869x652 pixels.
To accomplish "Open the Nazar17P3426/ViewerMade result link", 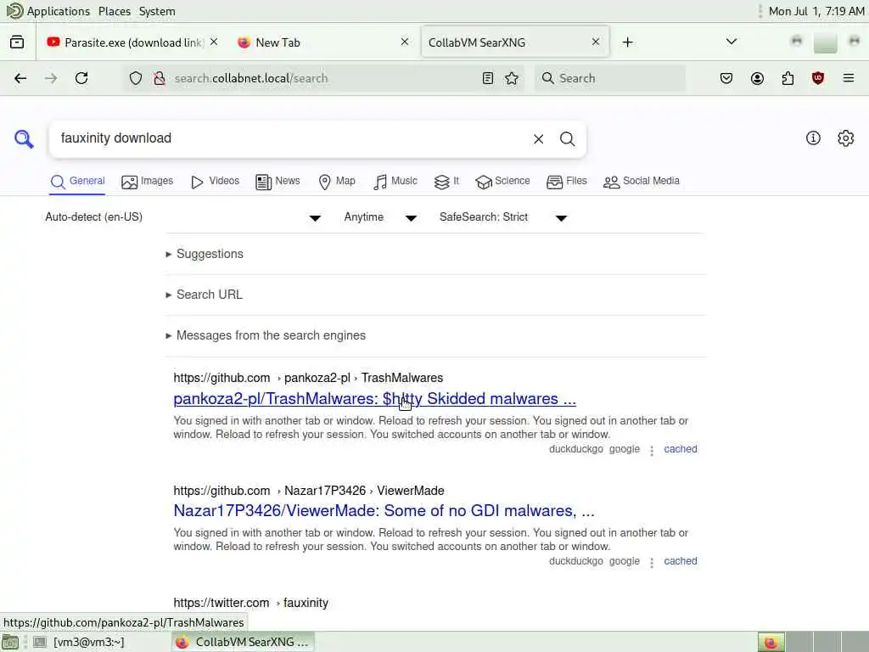I will [x=384, y=510].
